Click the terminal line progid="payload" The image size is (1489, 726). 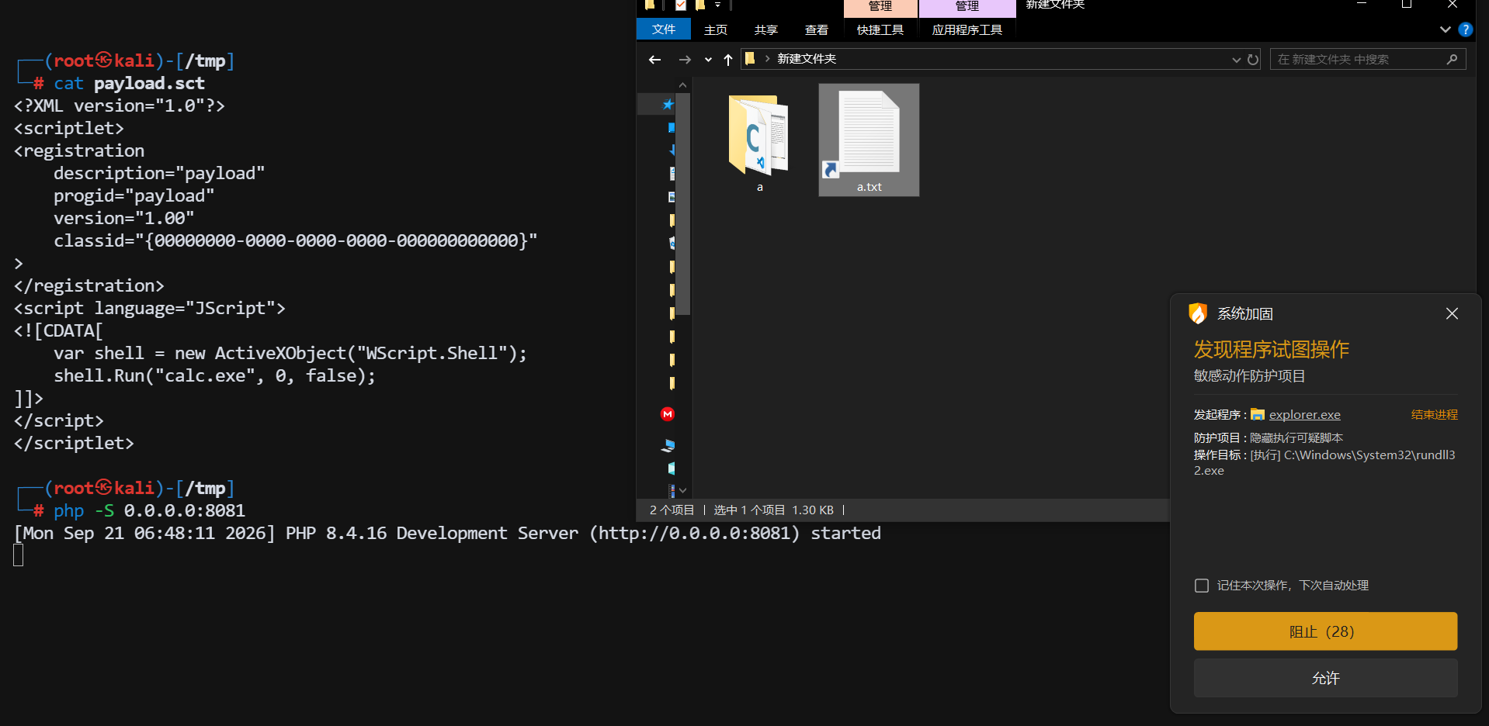[134, 196]
